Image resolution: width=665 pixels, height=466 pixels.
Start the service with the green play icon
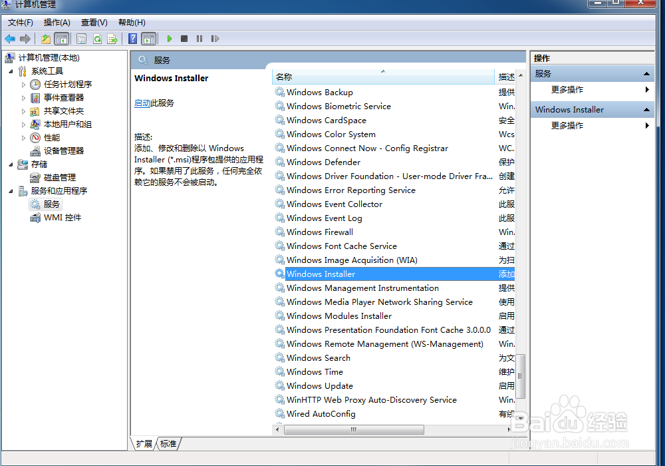[170, 39]
